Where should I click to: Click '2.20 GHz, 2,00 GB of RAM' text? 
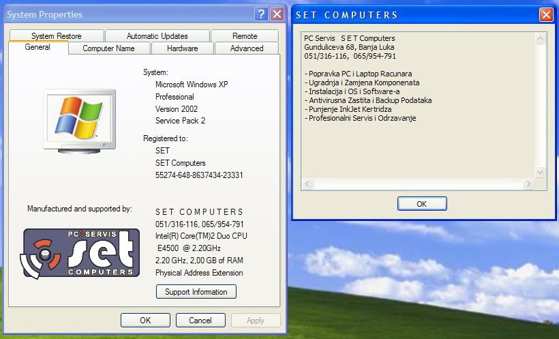coord(199,261)
